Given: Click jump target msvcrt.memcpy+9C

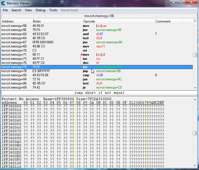Looking at the screenshot, I should point(109,79).
